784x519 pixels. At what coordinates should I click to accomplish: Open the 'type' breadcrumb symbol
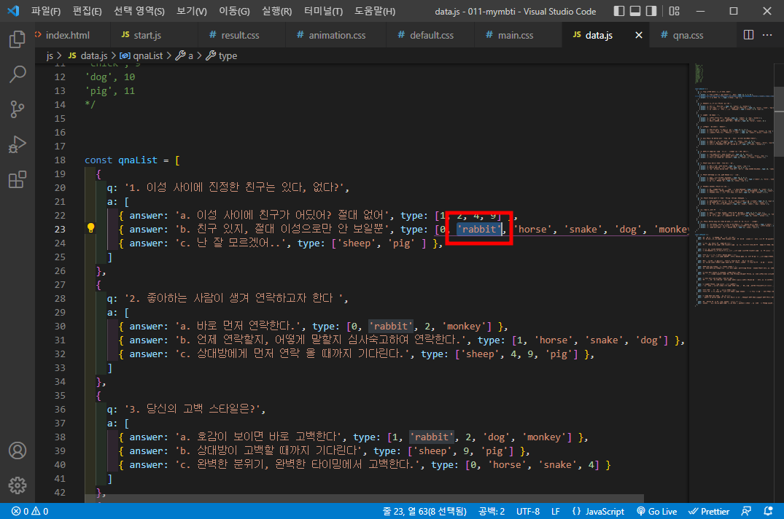tap(222, 55)
